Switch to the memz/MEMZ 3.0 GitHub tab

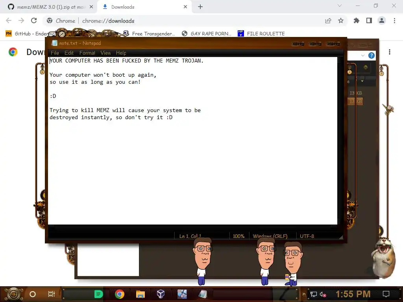49,7
